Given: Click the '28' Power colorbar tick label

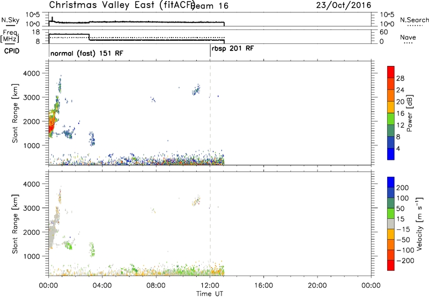Looking at the screenshot, I should [x=400, y=78].
